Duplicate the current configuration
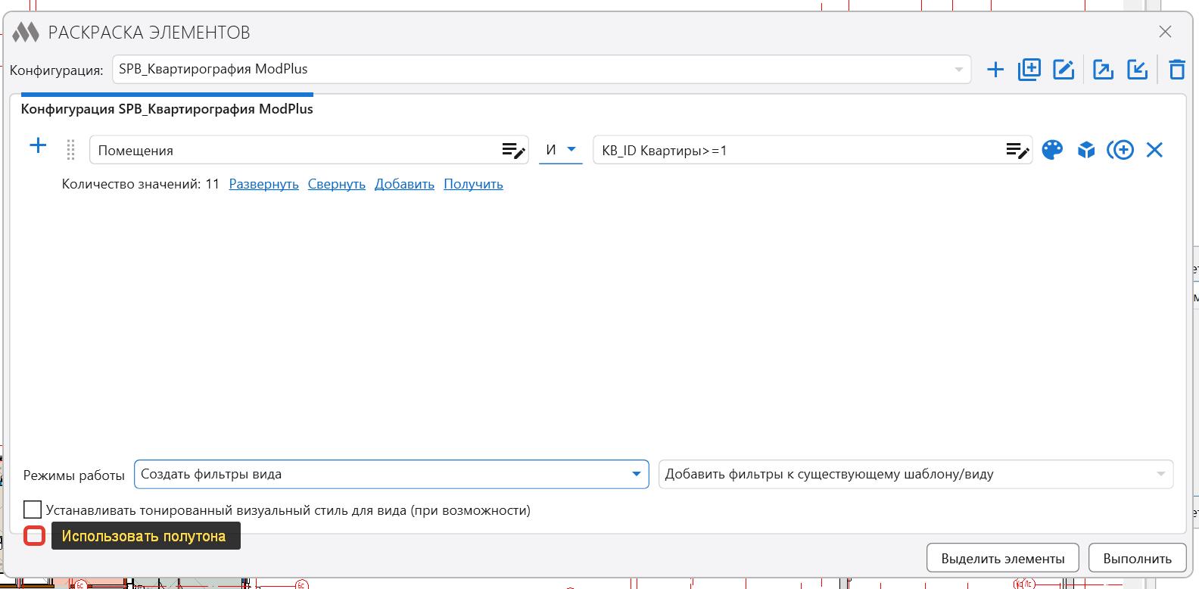1199x589 pixels. click(x=1029, y=70)
